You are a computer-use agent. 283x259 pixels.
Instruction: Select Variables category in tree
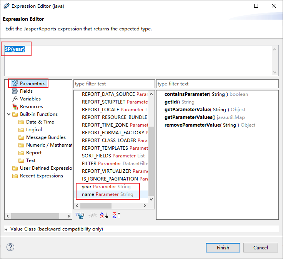30,99
